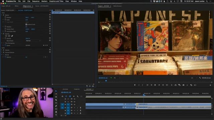
Task: Select the Type tool
Action: 56,115
